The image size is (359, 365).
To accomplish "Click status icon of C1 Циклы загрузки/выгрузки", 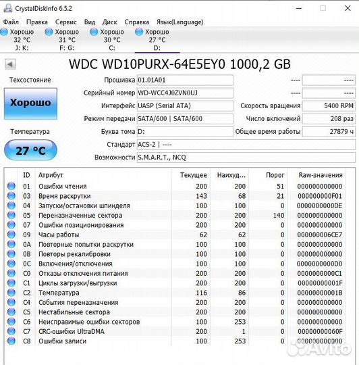I will [x=11, y=283].
